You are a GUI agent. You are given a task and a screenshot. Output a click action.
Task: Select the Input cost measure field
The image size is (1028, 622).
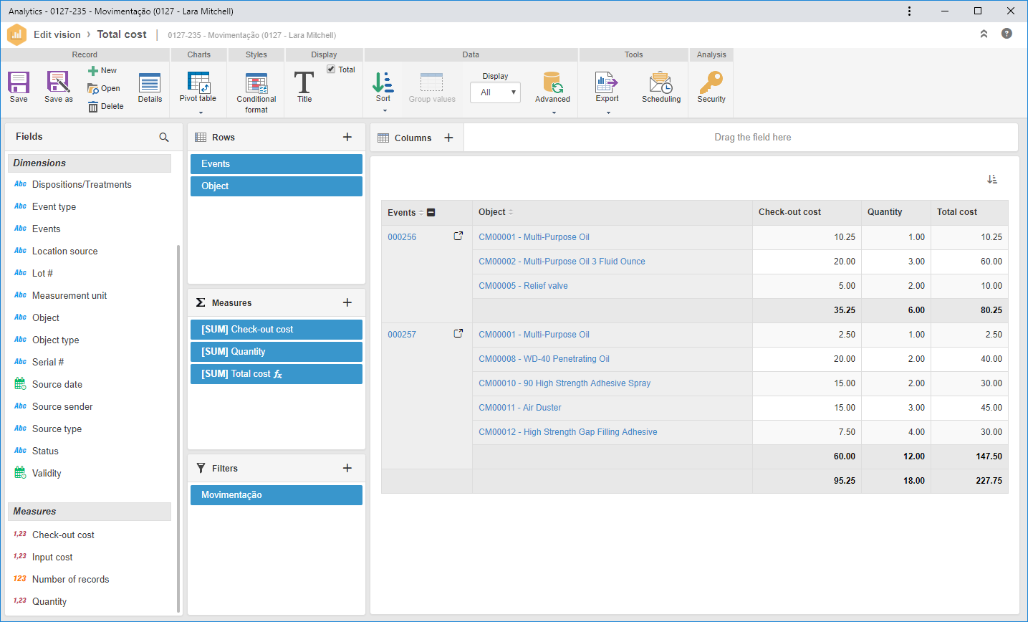[52, 558]
